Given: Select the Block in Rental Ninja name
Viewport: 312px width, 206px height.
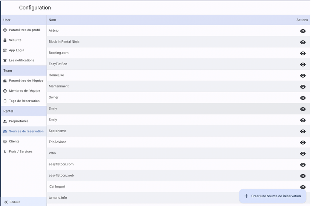Looking at the screenshot, I should pos(64,42).
